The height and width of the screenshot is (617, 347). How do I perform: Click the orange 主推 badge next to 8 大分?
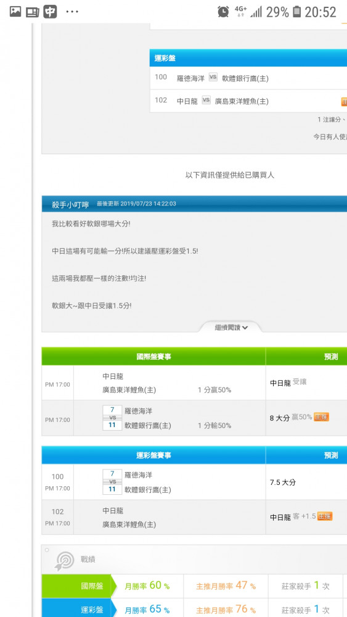pos(322,417)
